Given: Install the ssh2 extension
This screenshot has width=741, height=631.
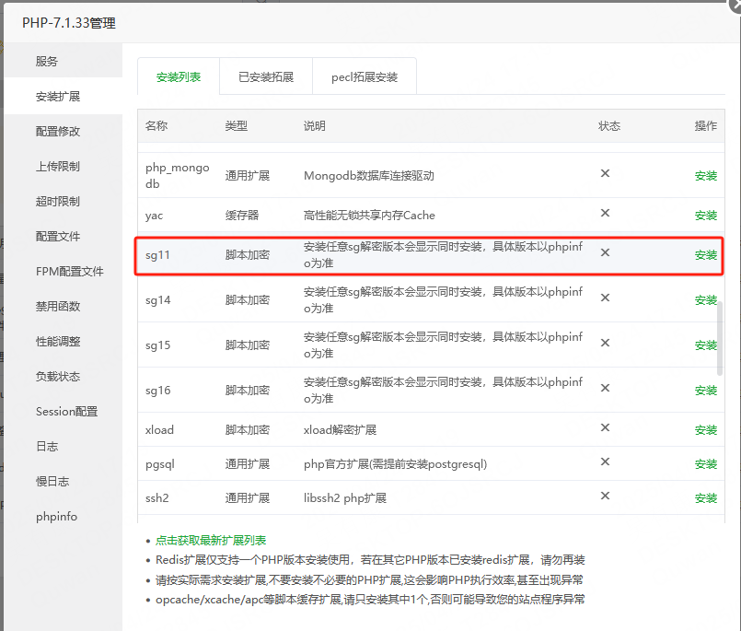Looking at the screenshot, I should (x=705, y=497).
